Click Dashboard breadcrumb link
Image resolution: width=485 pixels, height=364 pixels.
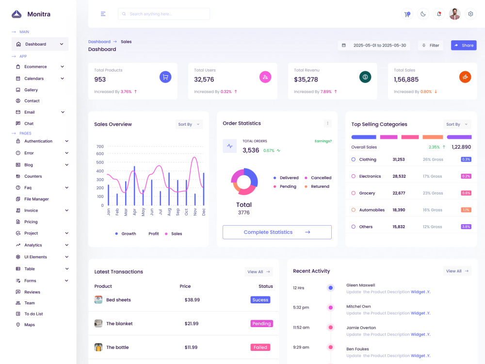tap(99, 41)
